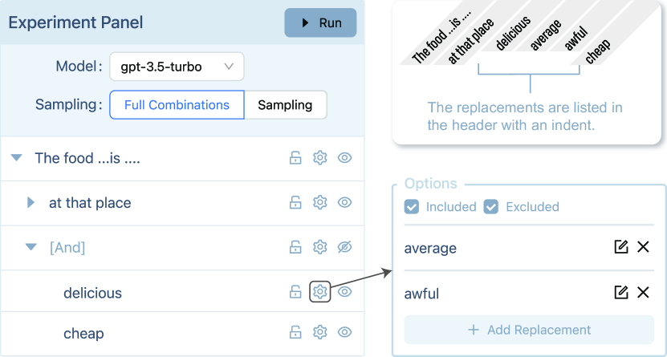Uncheck the Included checkbox
Screen dimensions: 667x357
[x=411, y=207]
